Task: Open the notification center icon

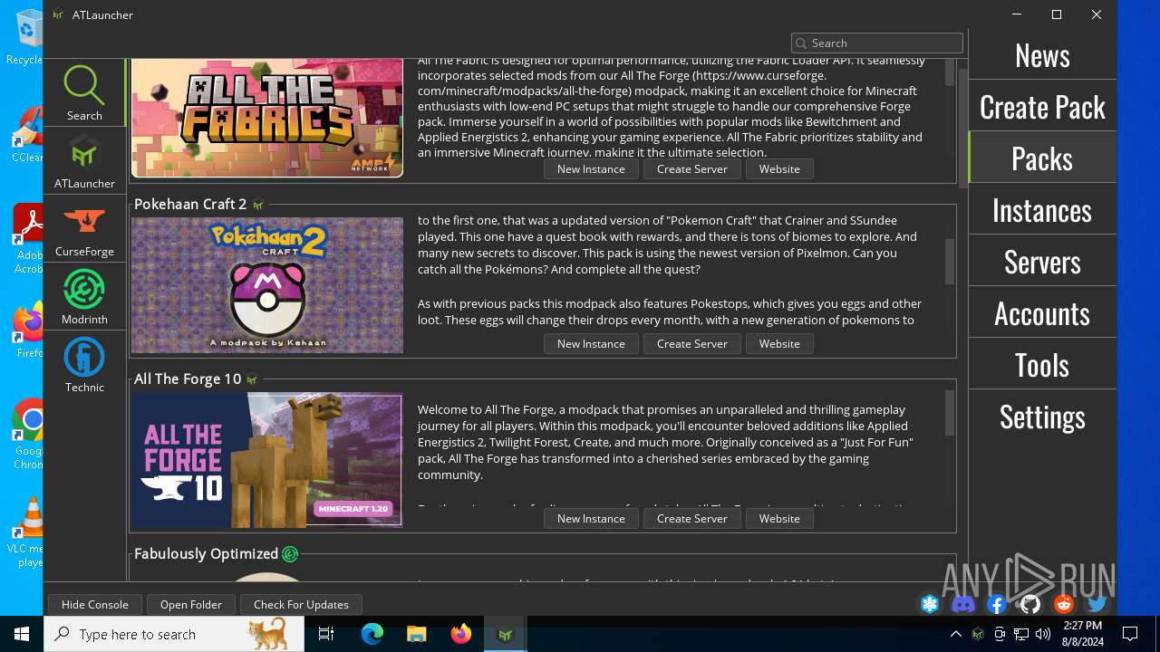Action: coord(1130,634)
